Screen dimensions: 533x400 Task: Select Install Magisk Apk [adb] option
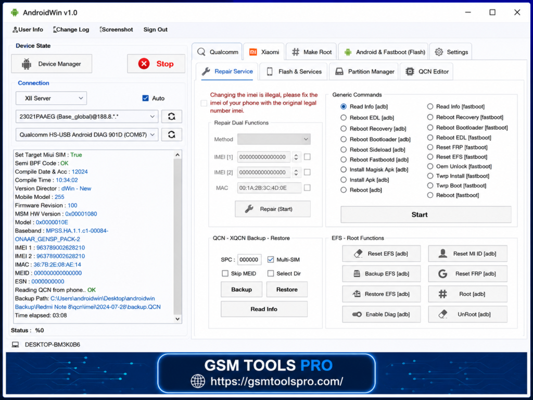coord(344,169)
